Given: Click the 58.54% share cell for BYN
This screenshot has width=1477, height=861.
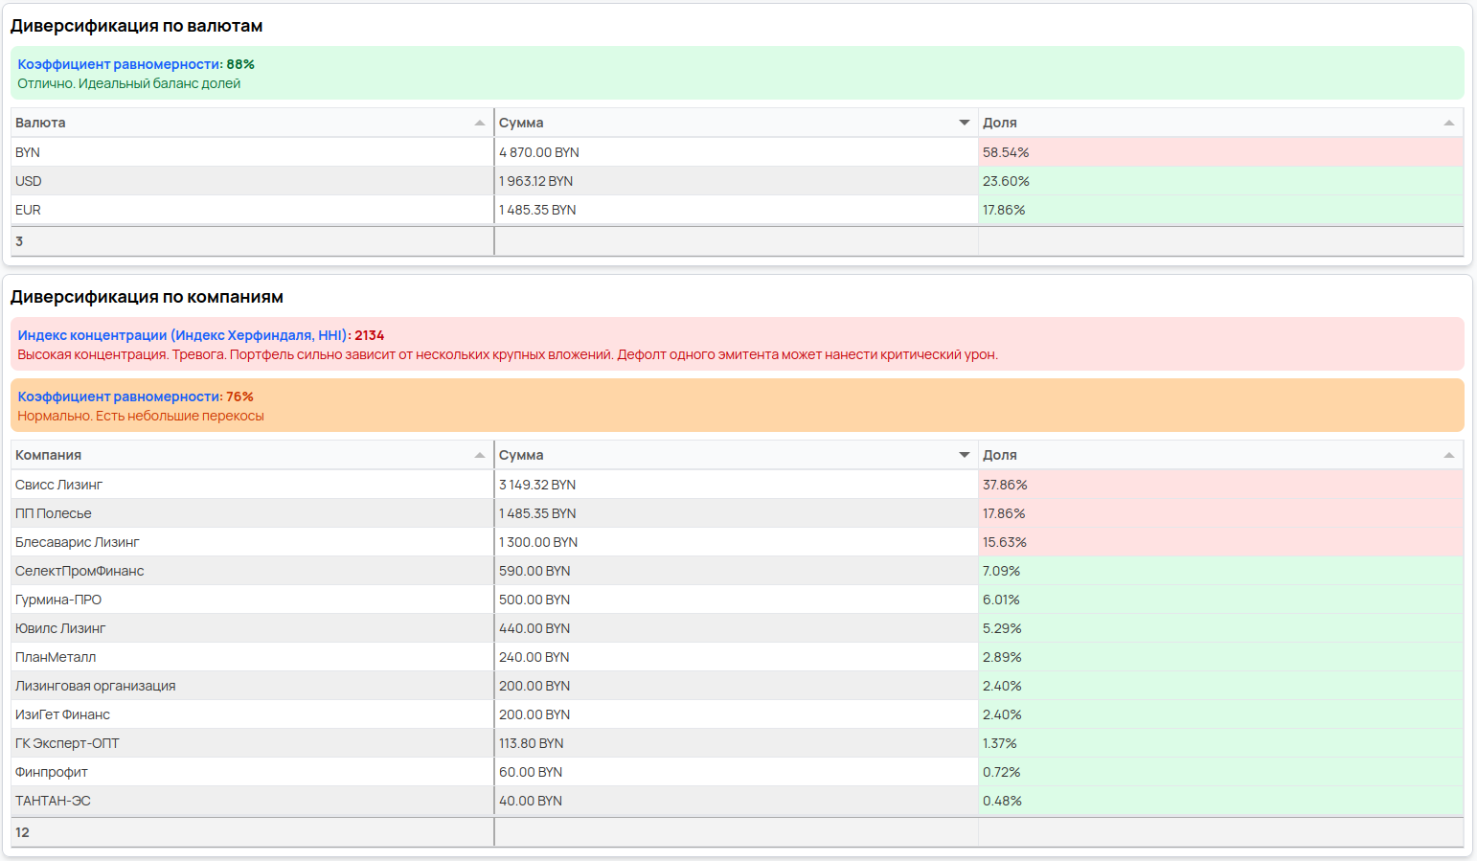Looking at the screenshot, I should pos(1006,152).
